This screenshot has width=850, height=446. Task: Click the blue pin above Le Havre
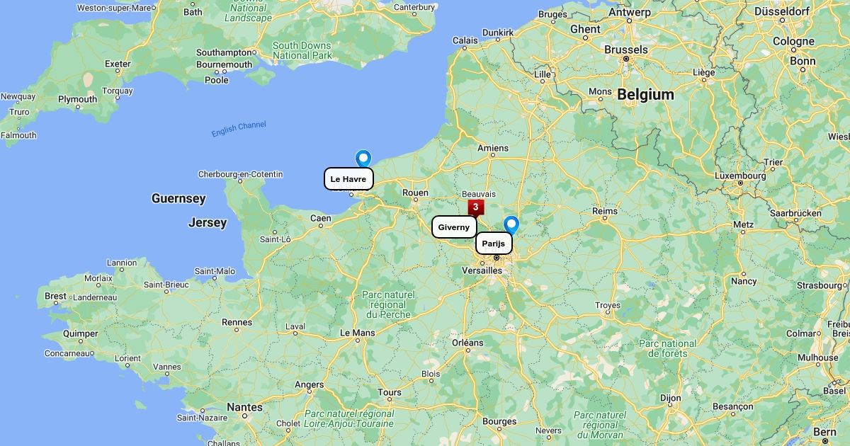pyautogui.click(x=363, y=159)
